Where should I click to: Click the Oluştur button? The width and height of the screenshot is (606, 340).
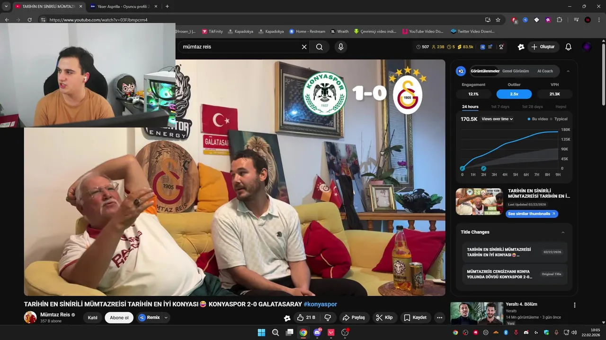pos(543,47)
